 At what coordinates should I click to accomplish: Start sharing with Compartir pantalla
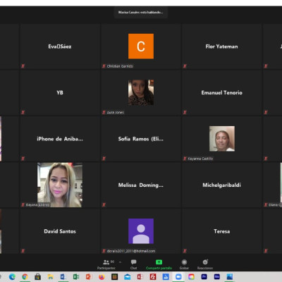point(159,264)
